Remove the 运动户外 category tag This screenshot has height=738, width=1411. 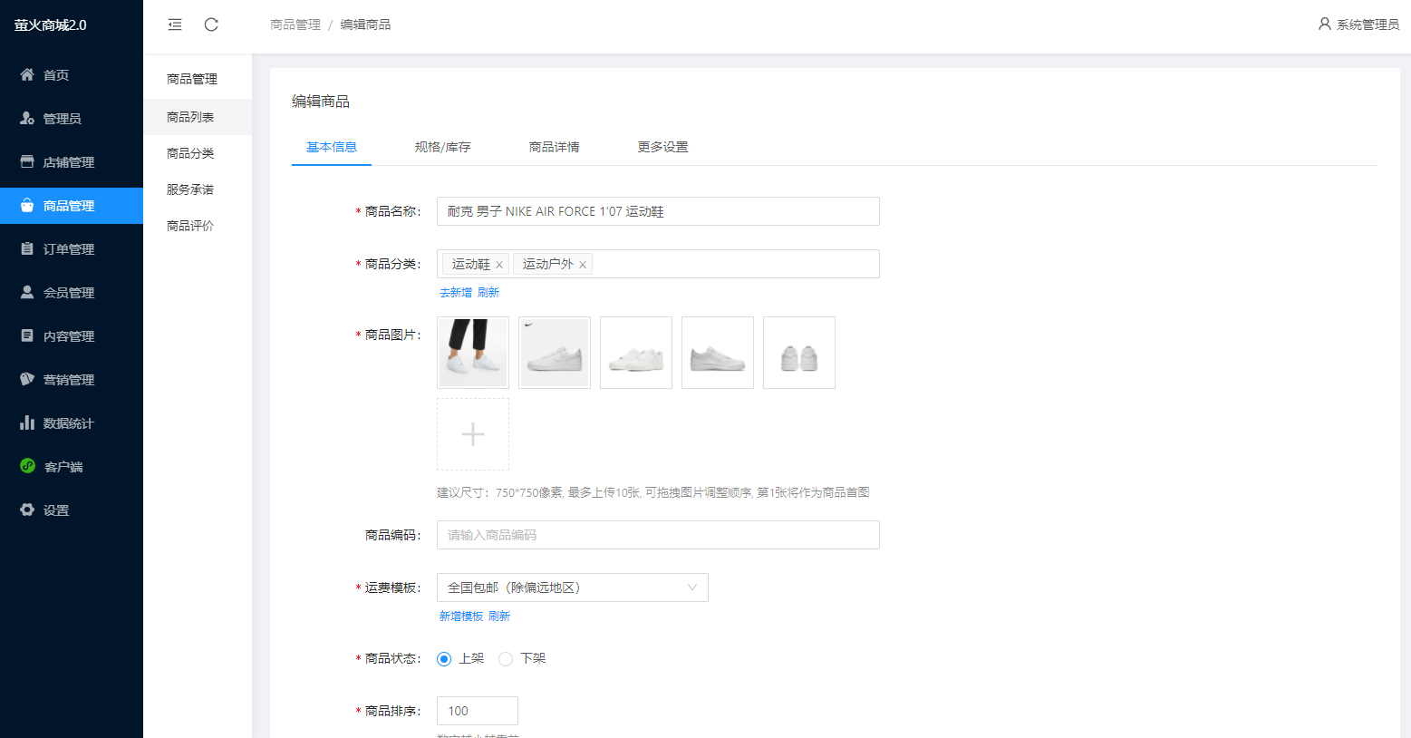[583, 265]
